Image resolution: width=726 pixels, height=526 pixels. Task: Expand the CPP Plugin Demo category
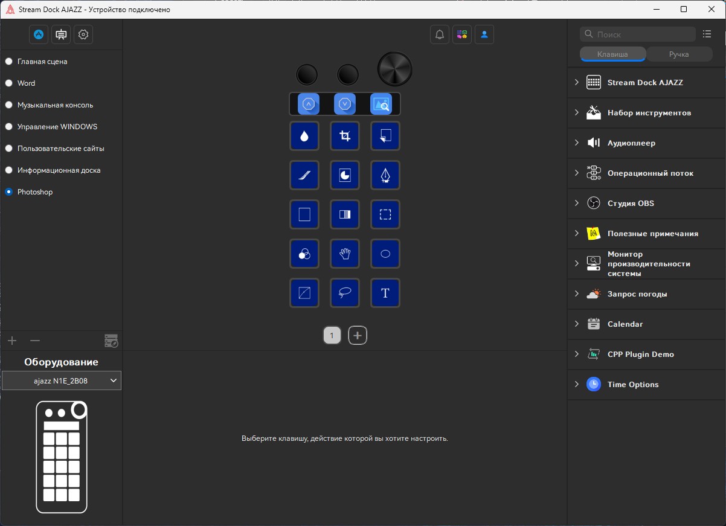click(646, 354)
